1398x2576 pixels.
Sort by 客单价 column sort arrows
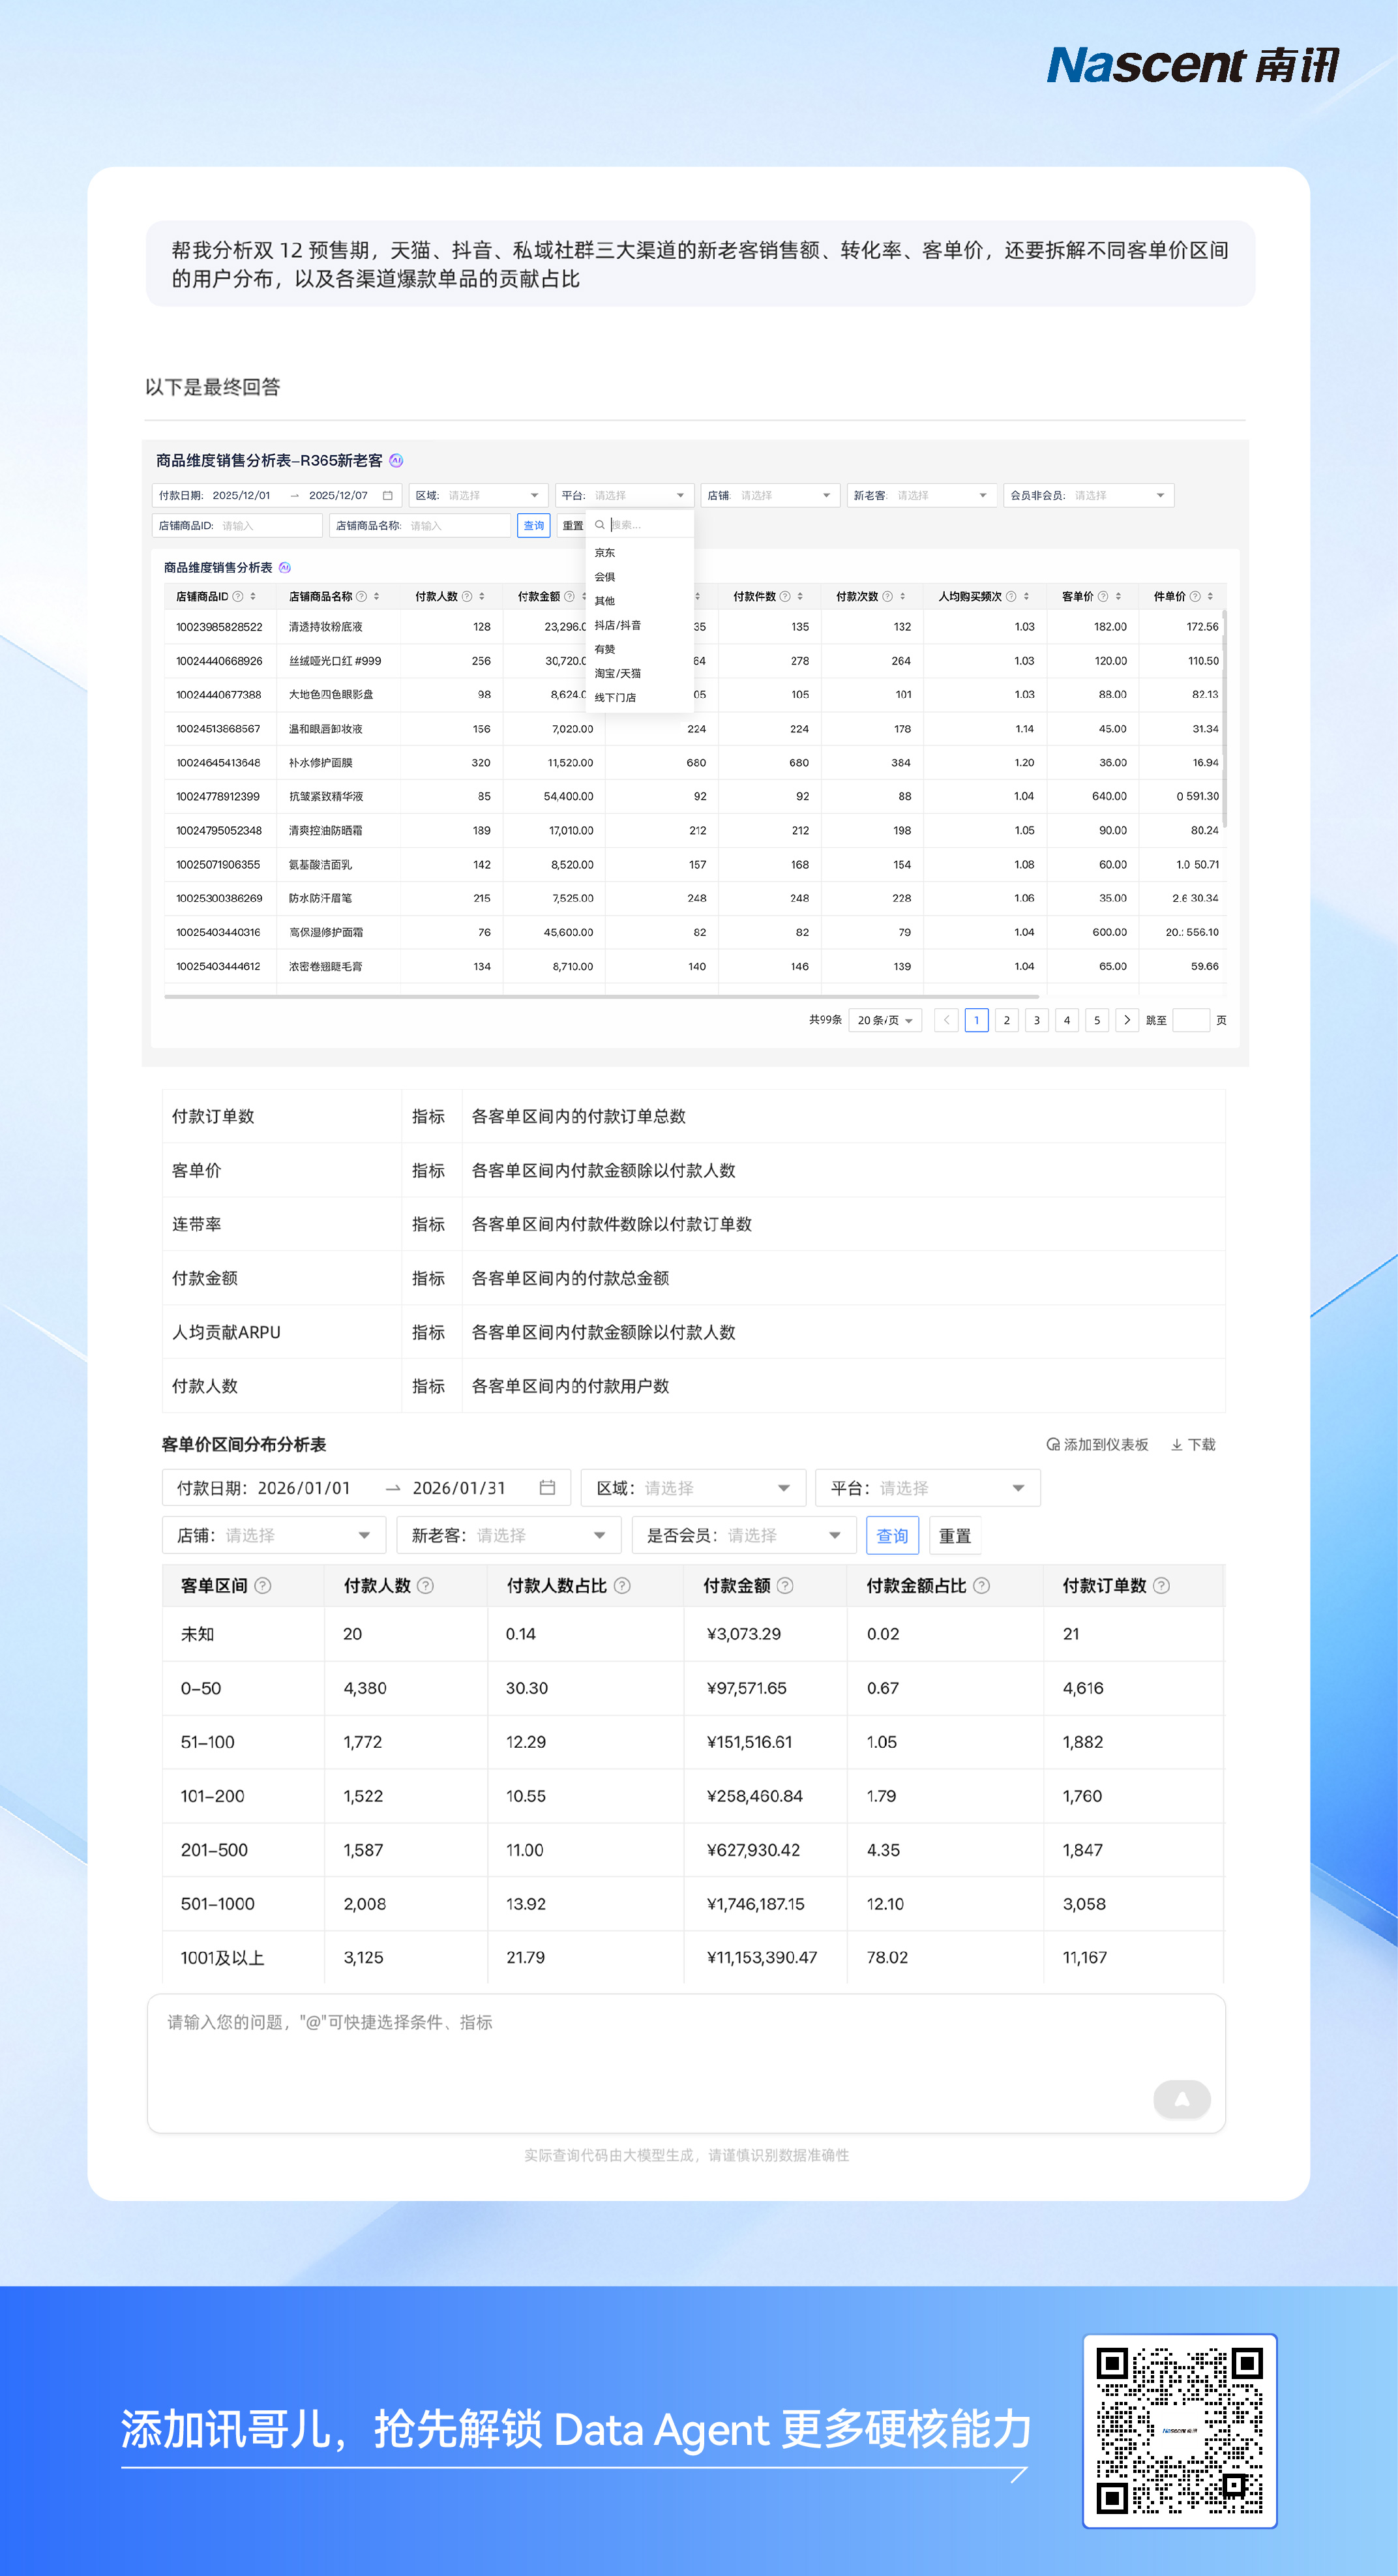tap(1118, 596)
